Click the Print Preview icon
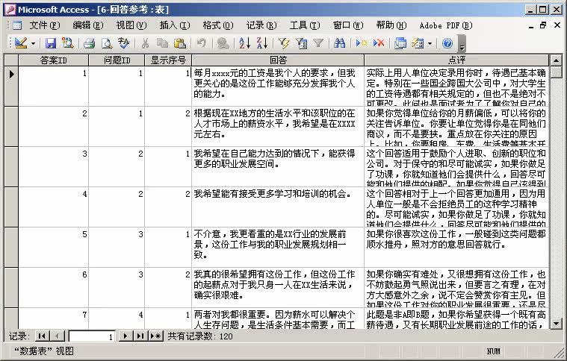Screen dimensions: 567x361 pos(107,44)
